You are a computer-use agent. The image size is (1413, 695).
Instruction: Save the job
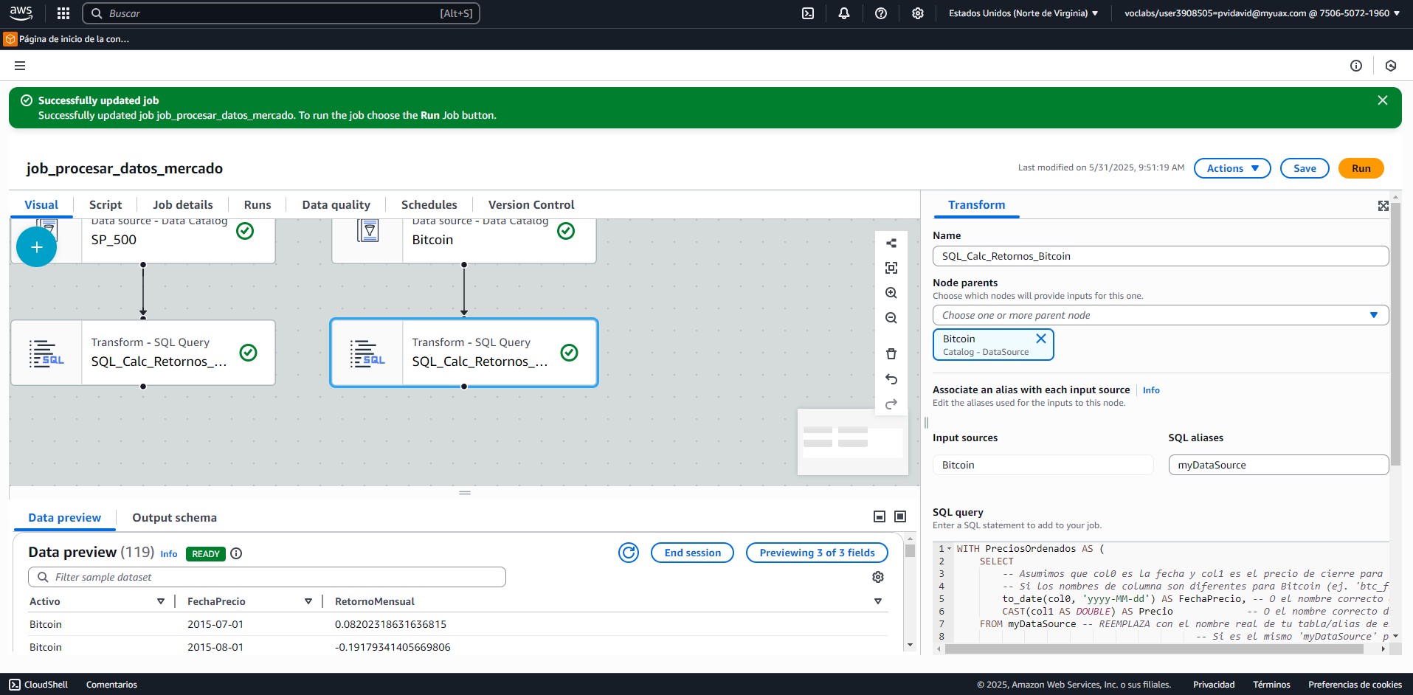[1305, 168]
